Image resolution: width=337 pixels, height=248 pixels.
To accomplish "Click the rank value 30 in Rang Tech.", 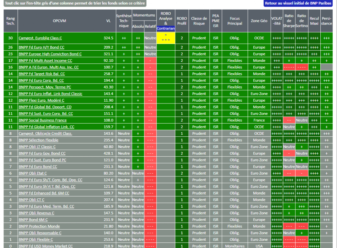I will (11, 38).
